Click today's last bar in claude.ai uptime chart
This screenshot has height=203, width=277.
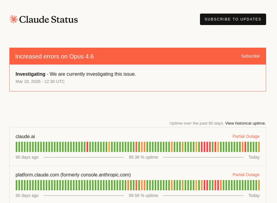point(259,147)
